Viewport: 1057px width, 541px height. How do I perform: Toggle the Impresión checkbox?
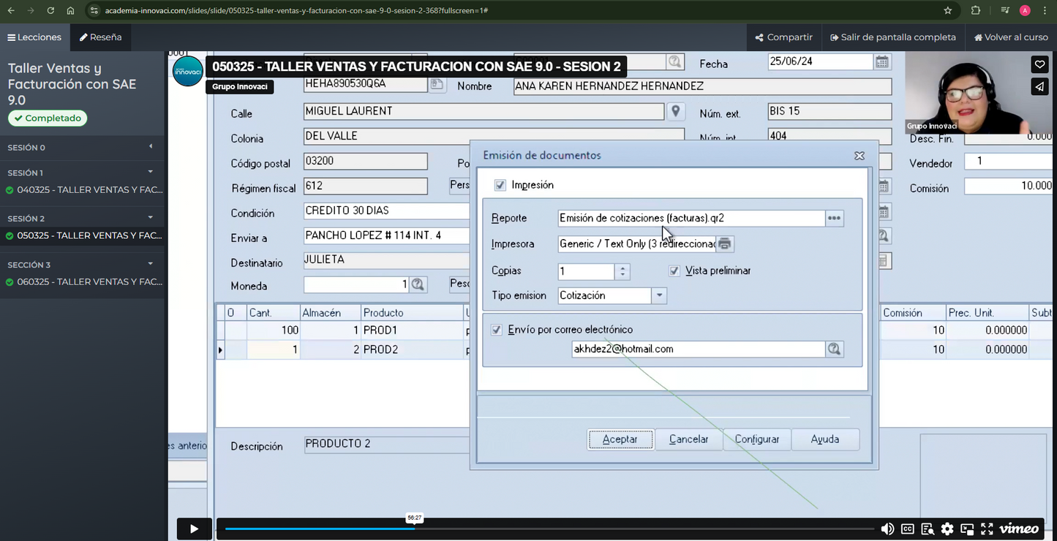click(x=500, y=185)
